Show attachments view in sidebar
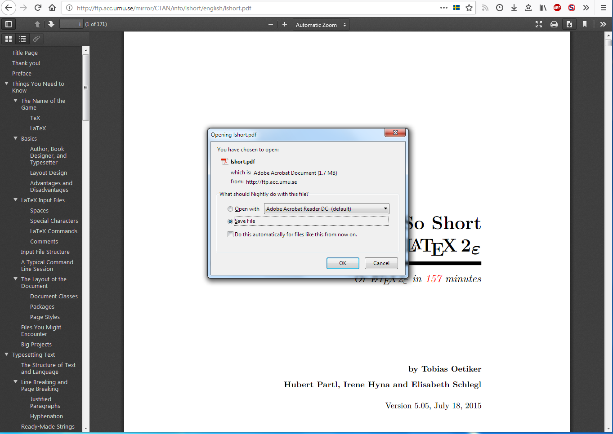The image size is (613, 434). click(x=36, y=39)
